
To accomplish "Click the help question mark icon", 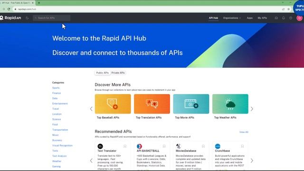I will (291, 18).
